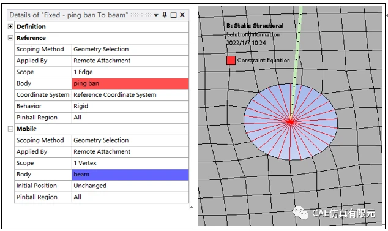Select the Initial Position property label
This screenshot has height=231, width=388.
(36, 186)
